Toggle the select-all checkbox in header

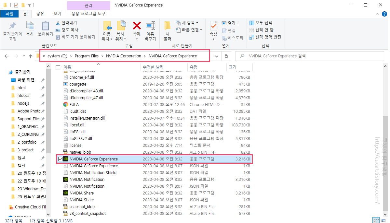click(58, 67)
